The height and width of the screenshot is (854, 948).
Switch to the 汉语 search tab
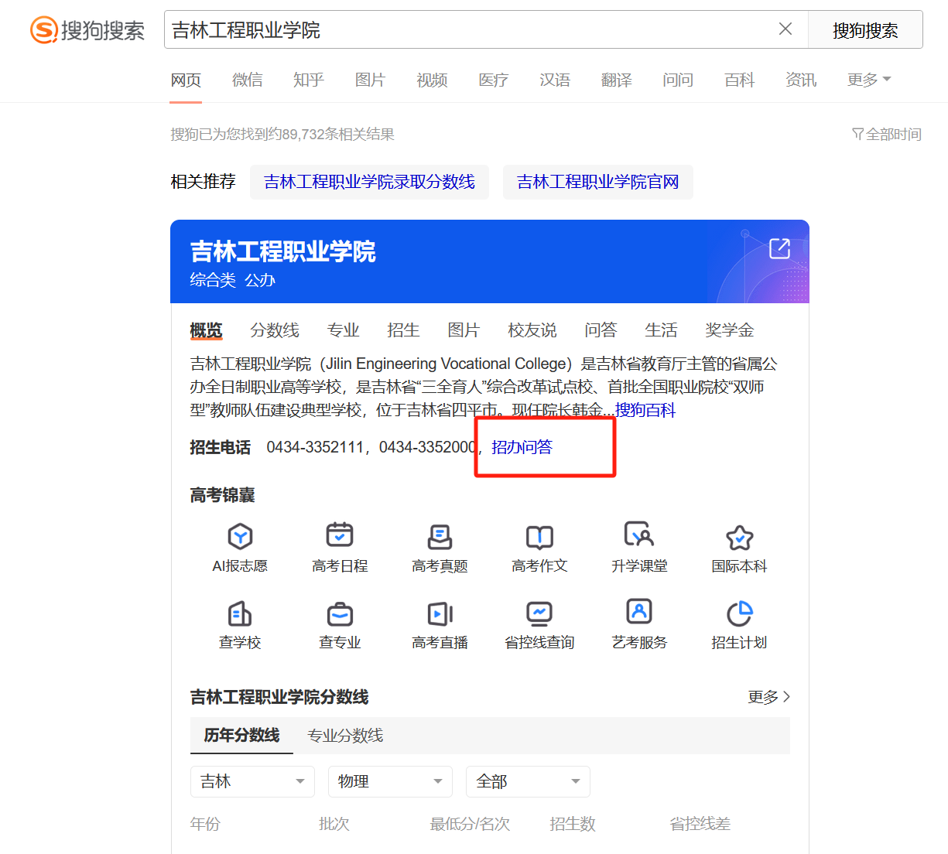click(555, 80)
